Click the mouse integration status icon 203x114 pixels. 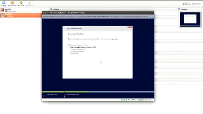pos(139,100)
